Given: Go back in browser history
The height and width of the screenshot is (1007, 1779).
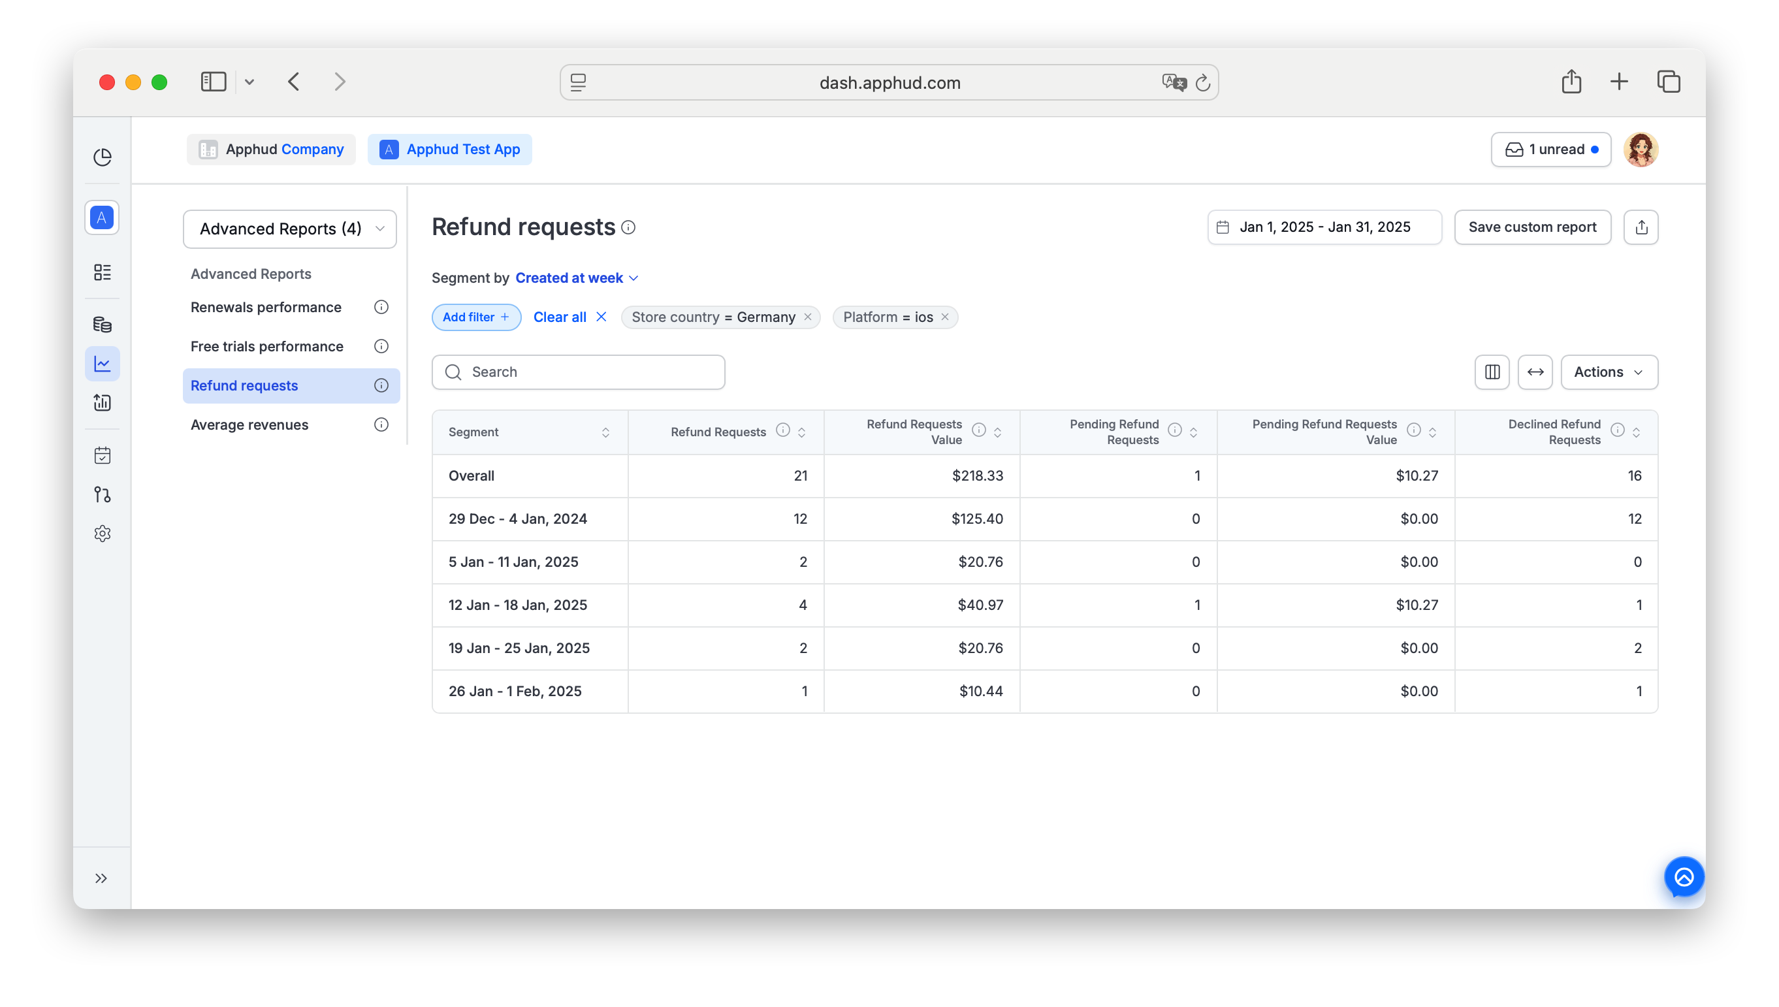Looking at the screenshot, I should tap(294, 82).
